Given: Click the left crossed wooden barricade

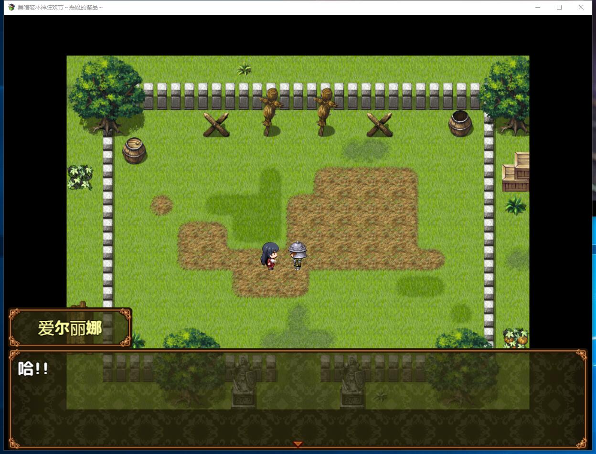Looking at the screenshot, I should (216, 125).
